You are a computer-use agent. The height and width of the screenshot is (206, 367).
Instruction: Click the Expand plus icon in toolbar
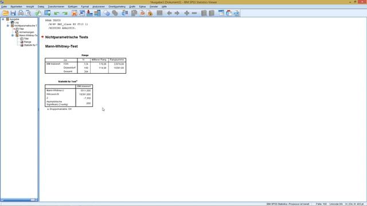pyautogui.click(x=186, y=13)
